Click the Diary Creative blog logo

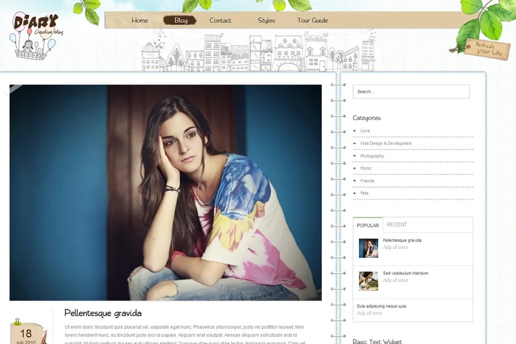35,33
